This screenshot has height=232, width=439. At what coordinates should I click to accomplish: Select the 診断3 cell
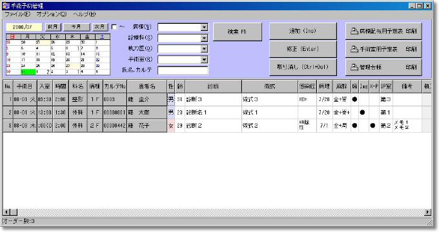pyautogui.click(x=213, y=99)
